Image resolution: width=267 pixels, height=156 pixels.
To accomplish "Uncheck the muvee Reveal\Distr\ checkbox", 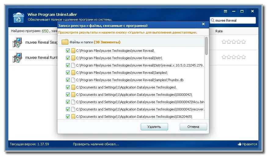I will (68, 58).
